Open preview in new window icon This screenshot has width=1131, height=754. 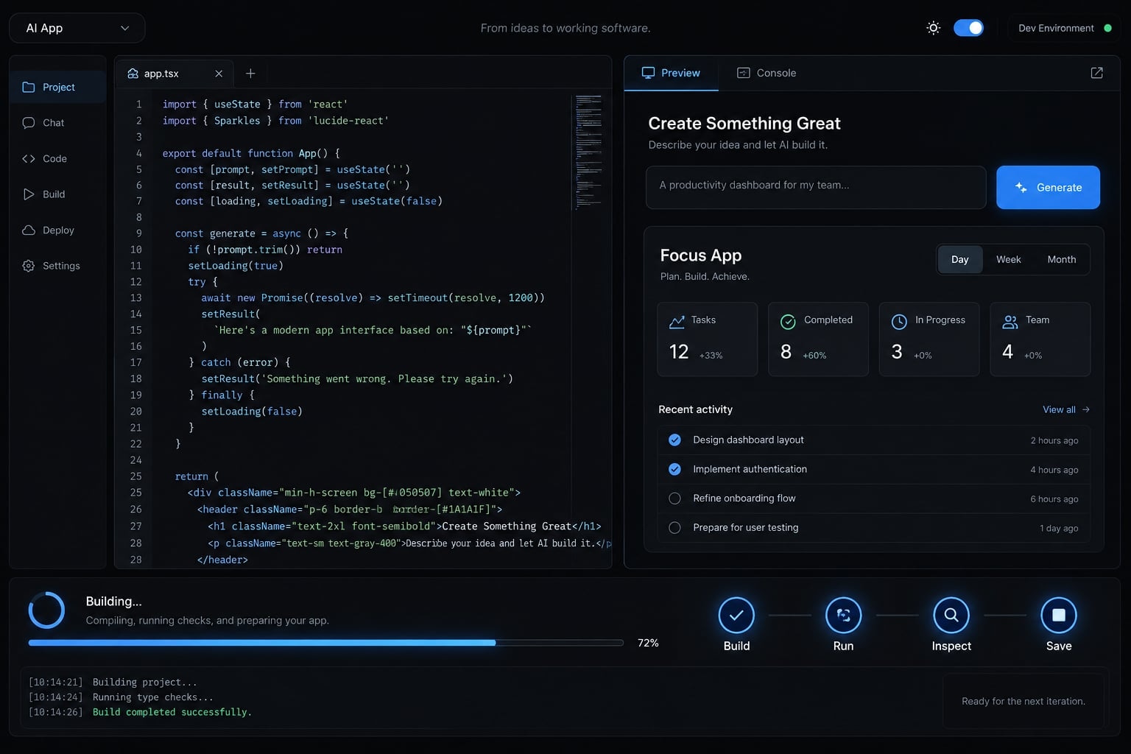tap(1096, 73)
